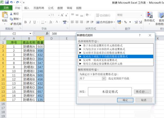Click the dialog help question mark
164x118 pixels.
pos(140,35)
